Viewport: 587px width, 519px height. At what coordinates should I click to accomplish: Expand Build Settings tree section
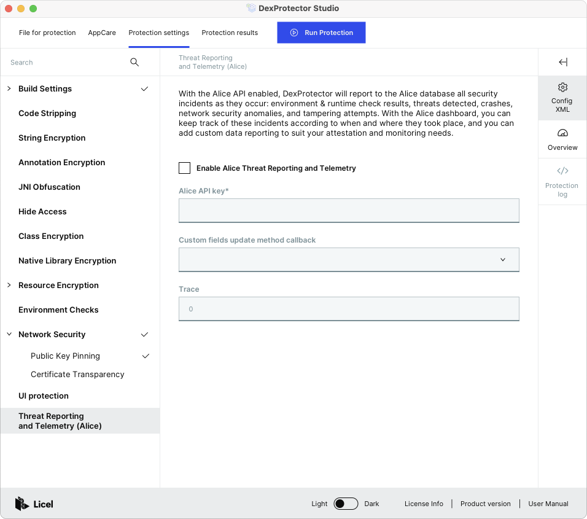click(9, 88)
